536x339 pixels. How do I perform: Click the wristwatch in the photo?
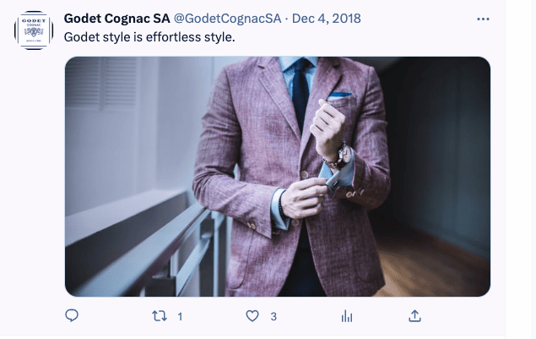pyautogui.click(x=344, y=154)
